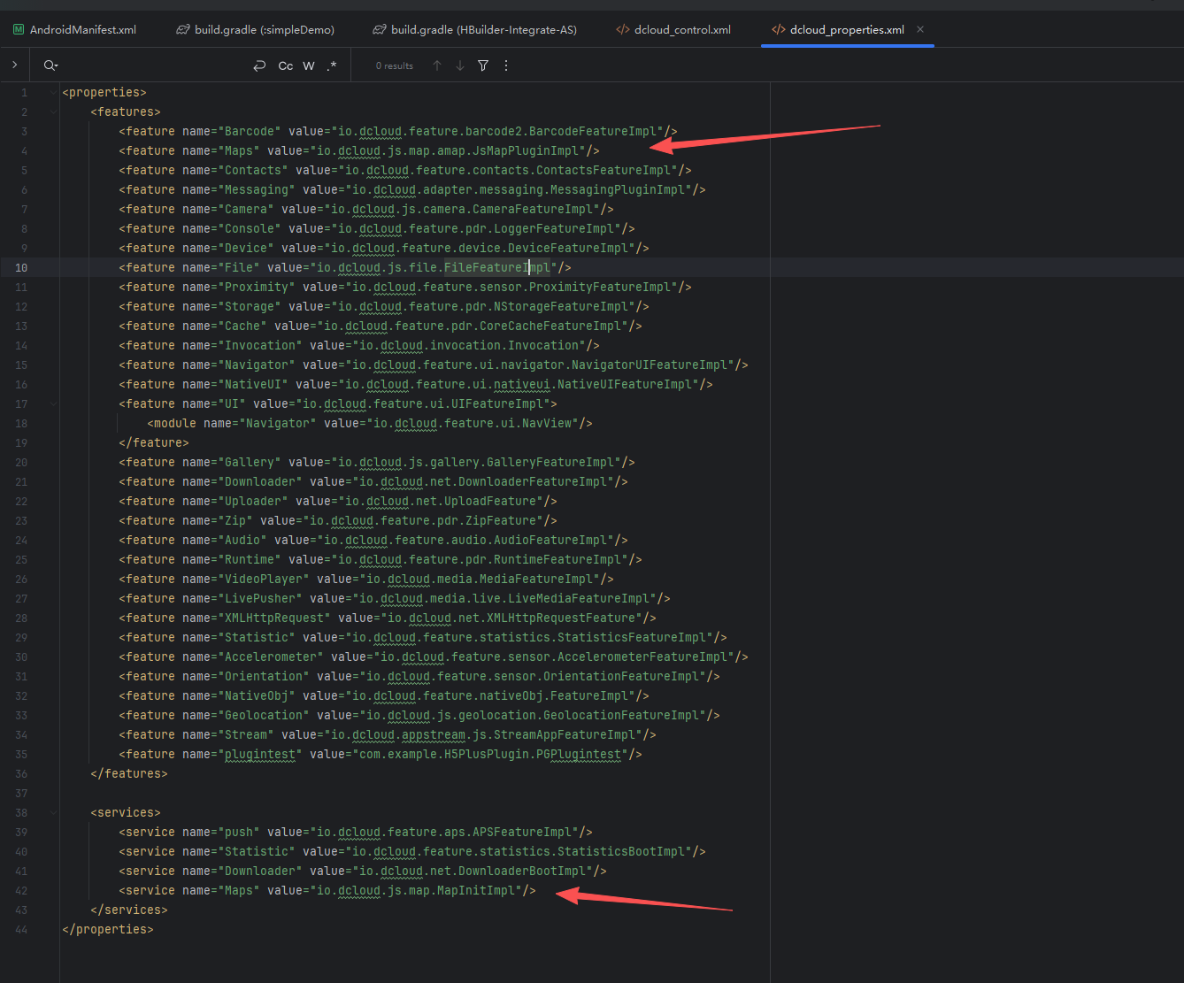Viewport: 1184px width, 983px height.
Task: Click "PGPlugintest" on line 35
Action: coord(579,754)
